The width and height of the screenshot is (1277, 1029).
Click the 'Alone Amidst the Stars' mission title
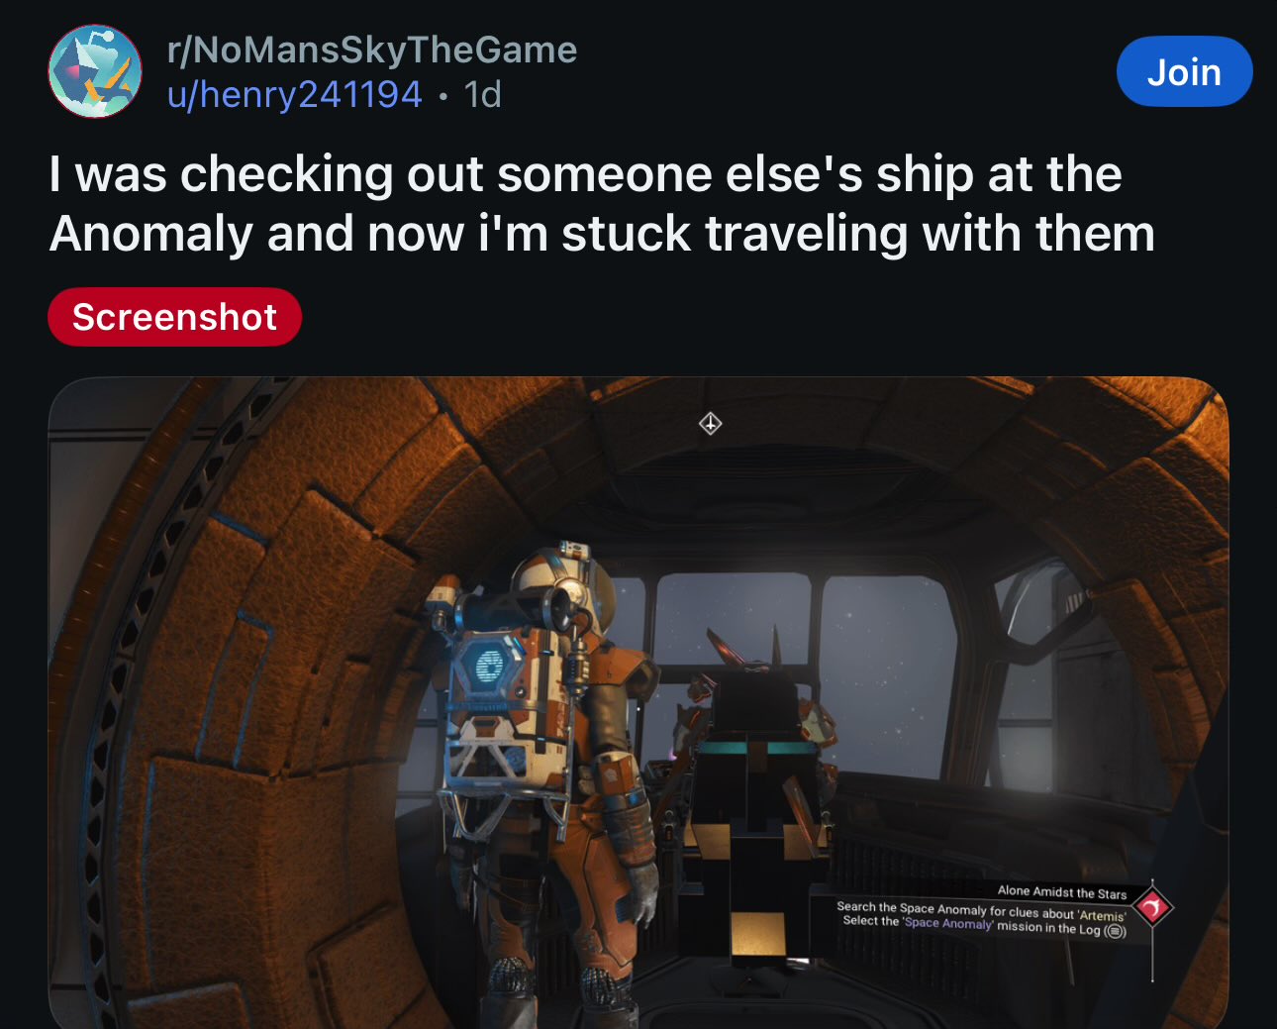1061,892
